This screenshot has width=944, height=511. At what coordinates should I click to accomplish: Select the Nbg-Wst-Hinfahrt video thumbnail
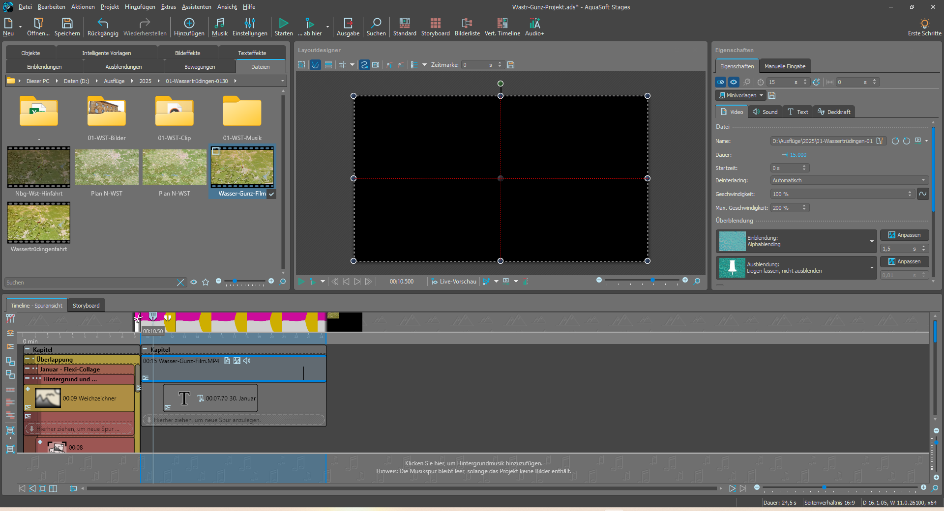point(39,168)
